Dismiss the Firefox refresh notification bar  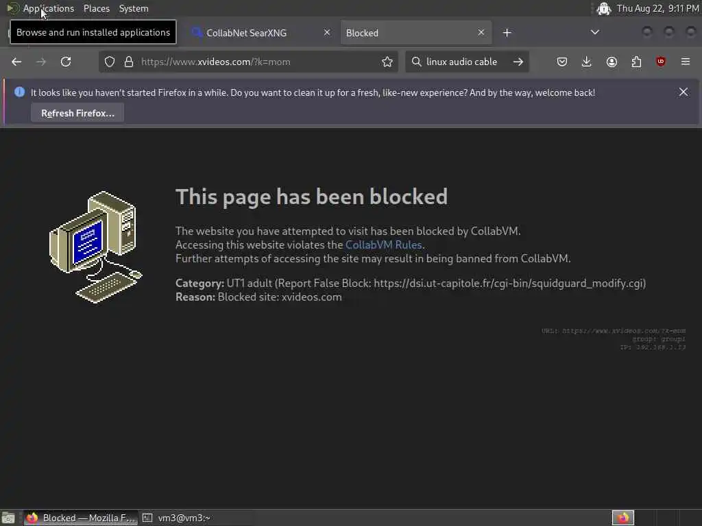(683, 92)
